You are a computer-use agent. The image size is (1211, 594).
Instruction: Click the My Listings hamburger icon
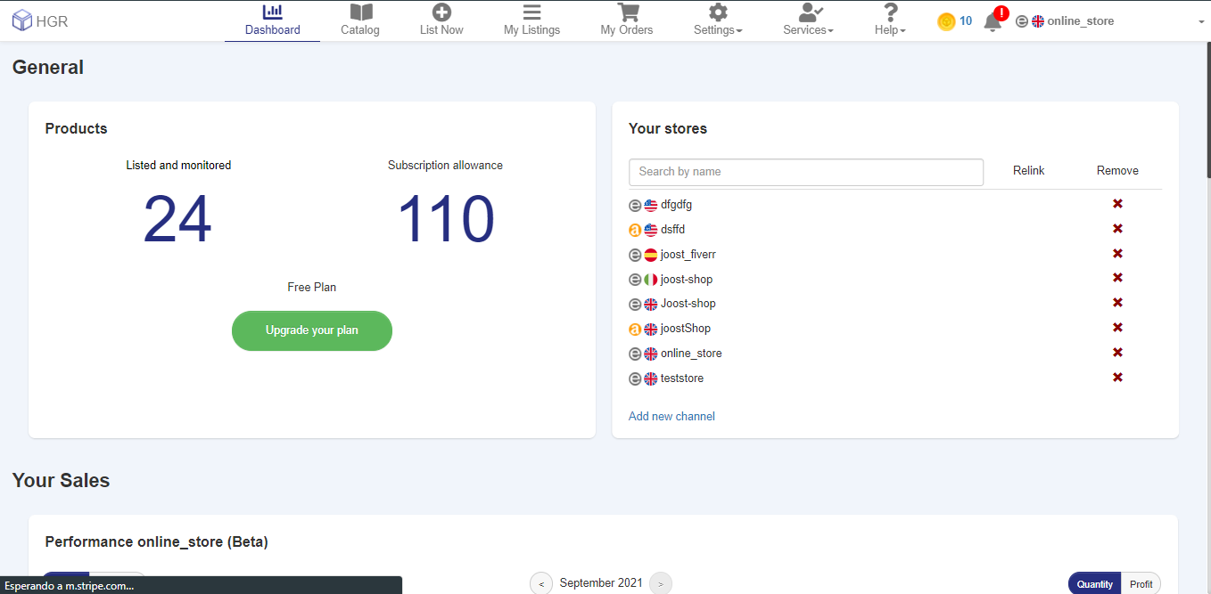click(x=531, y=12)
